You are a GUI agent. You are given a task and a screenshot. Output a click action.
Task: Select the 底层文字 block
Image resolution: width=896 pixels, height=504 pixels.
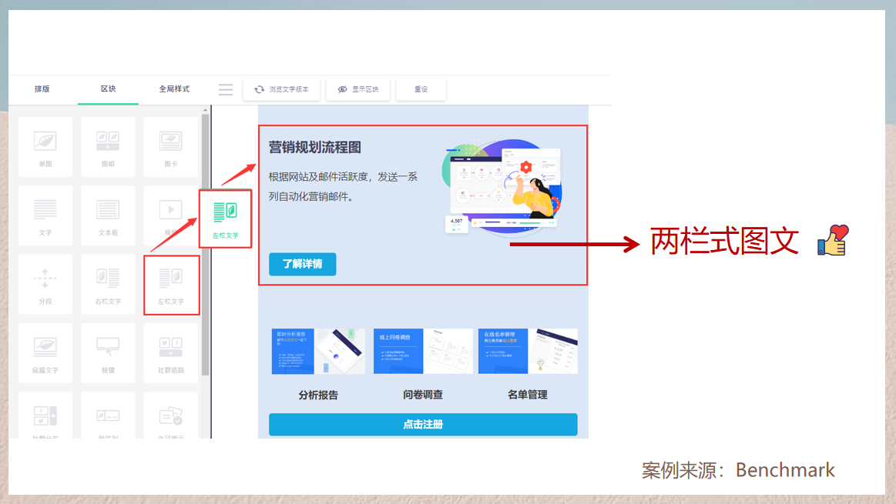45,352
